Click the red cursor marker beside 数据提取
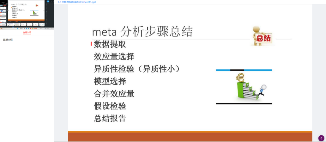The height and width of the screenshot is (142, 326). point(91,44)
